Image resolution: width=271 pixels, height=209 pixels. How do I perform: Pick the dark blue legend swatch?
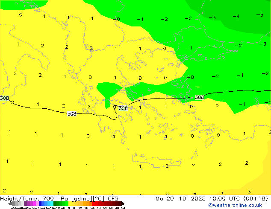point(40,203)
